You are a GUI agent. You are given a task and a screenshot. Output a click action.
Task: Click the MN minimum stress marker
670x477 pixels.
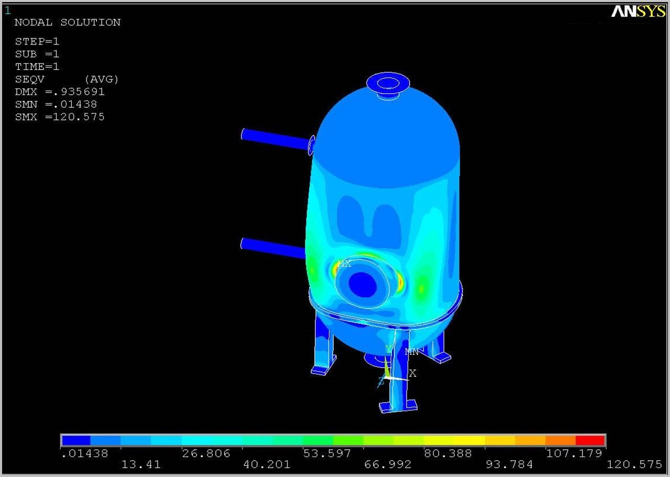click(412, 352)
